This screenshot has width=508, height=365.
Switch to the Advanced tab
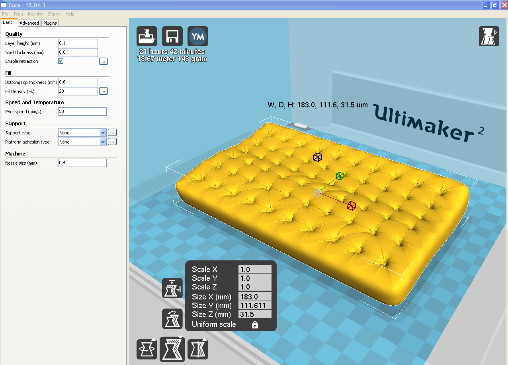[x=29, y=23]
